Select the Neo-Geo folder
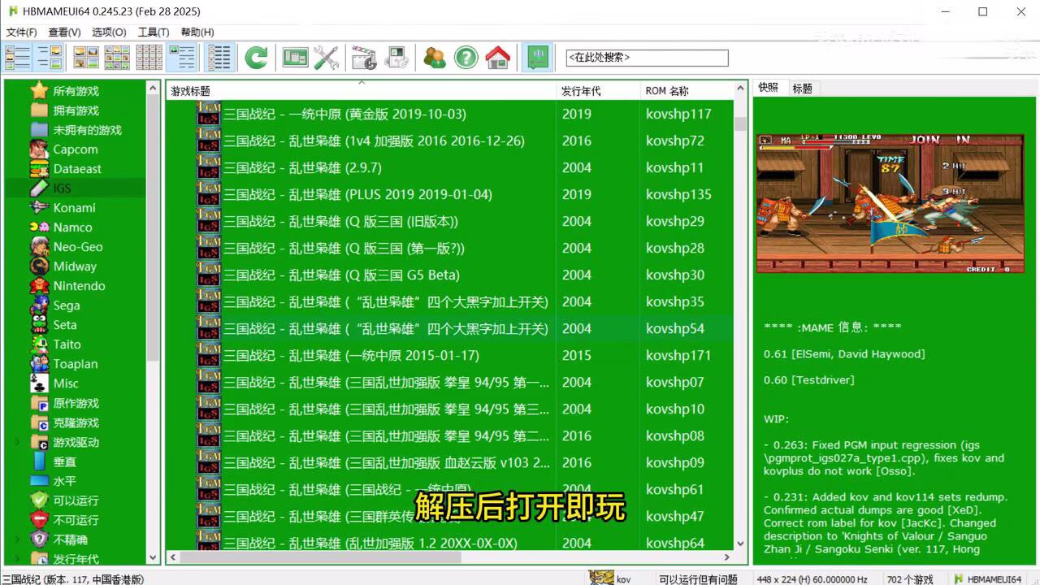The width and height of the screenshot is (1040, 585). click(77, 247)
